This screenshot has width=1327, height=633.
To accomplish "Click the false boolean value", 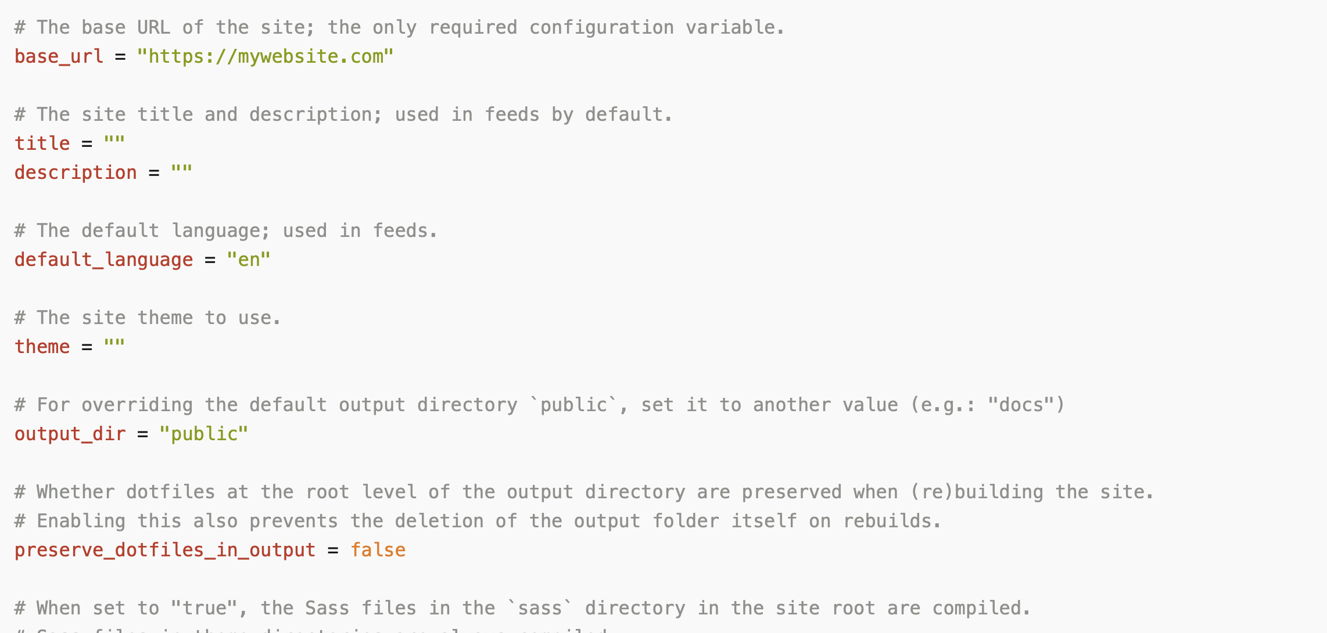I will click(378, 550).
